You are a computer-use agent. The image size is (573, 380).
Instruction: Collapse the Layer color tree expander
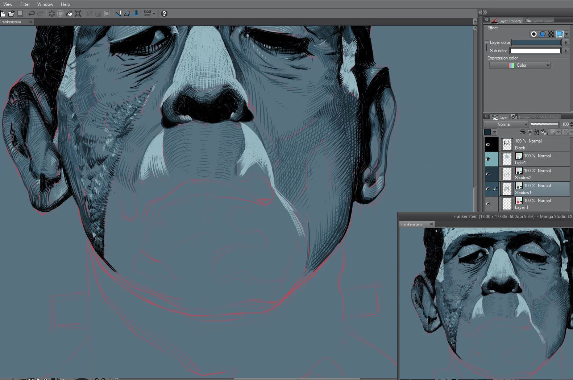click(x=487, y=42)
